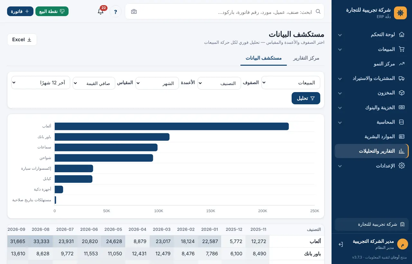Viewport: 412px width, 264px height.
Task: Click the ID card icon for الموارد البشرية
Action: point(401,137)
